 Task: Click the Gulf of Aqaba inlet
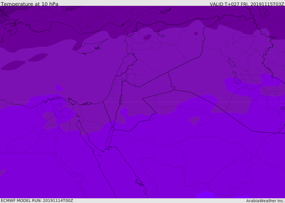(110, 137)
